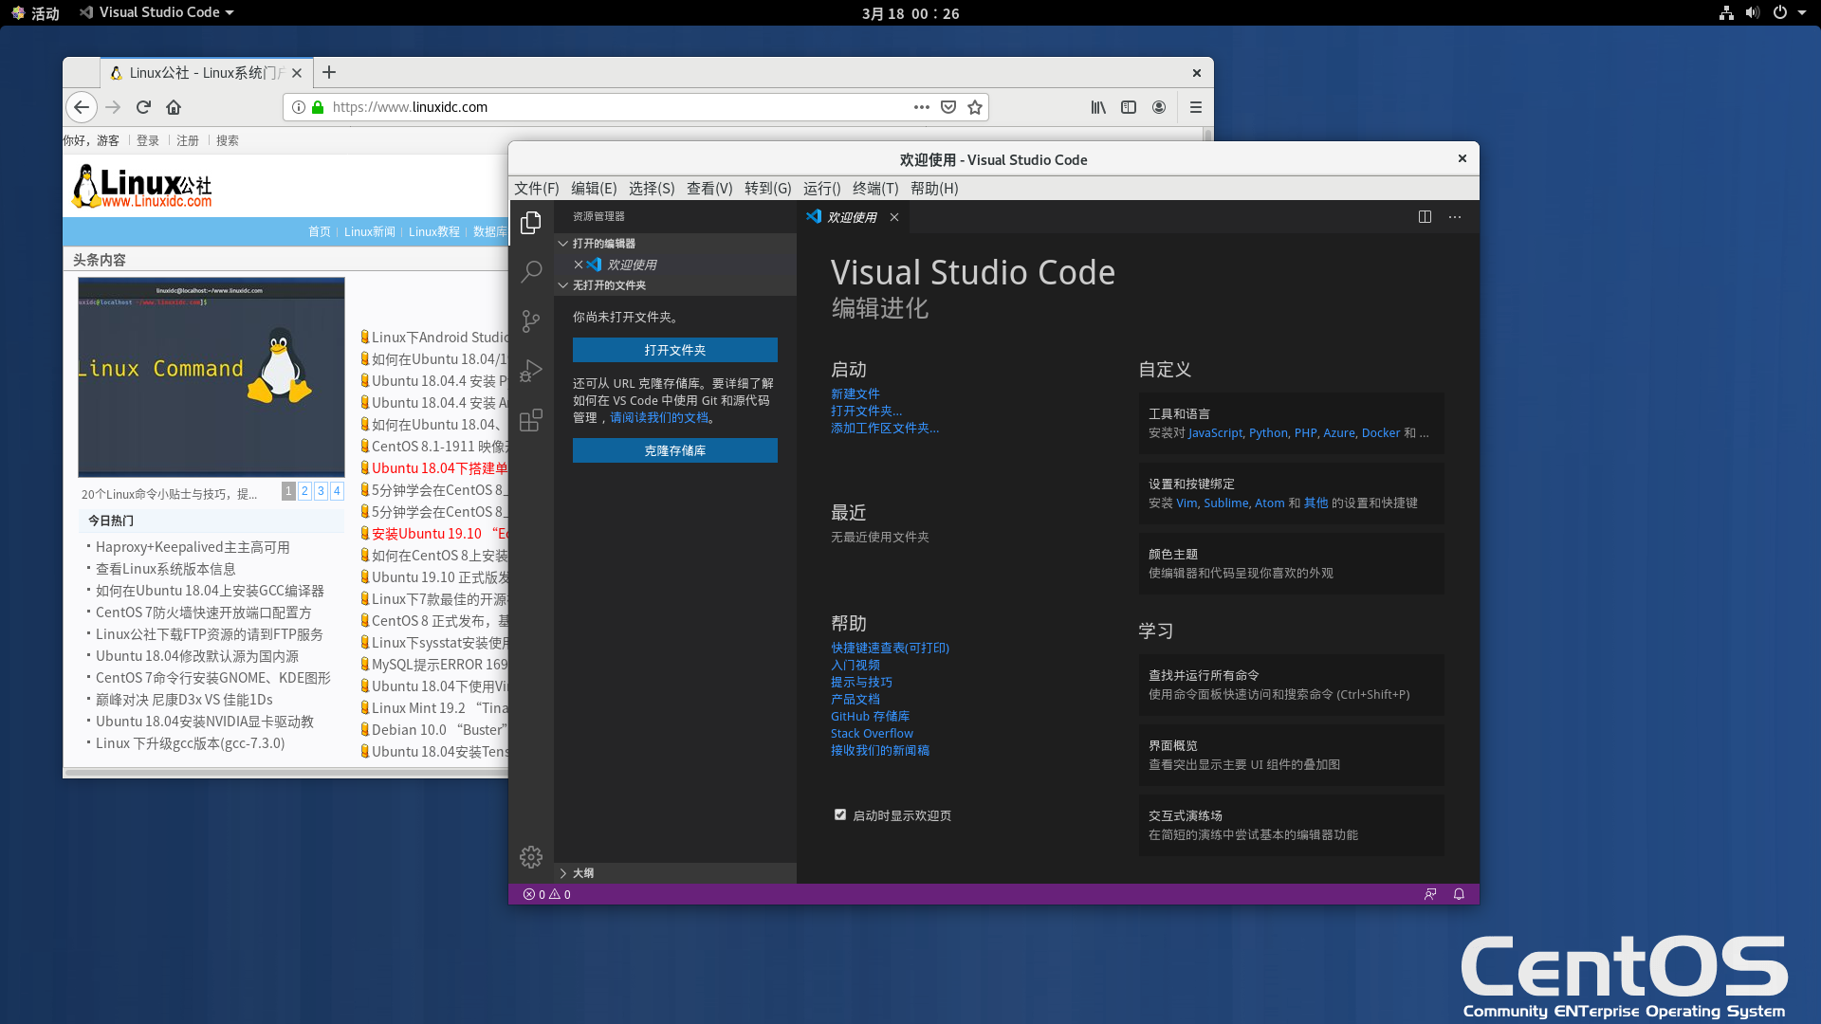
Task: Open the Source Control icon
Action: [531, 321]
